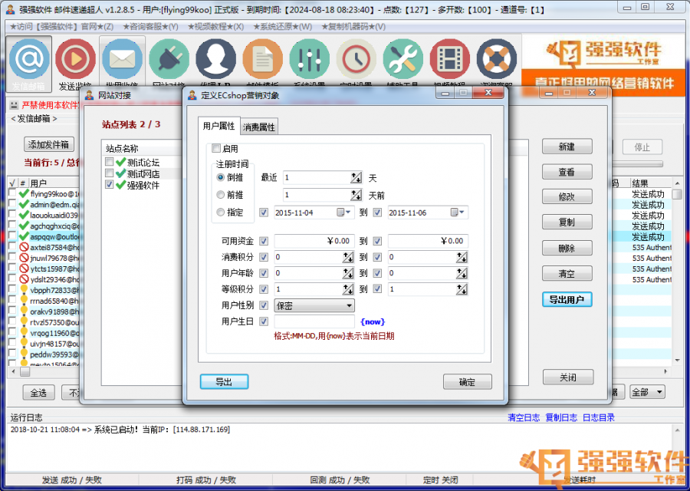
Task: Open the 网站对接 plug icon
Action: [x=169, y=59]
